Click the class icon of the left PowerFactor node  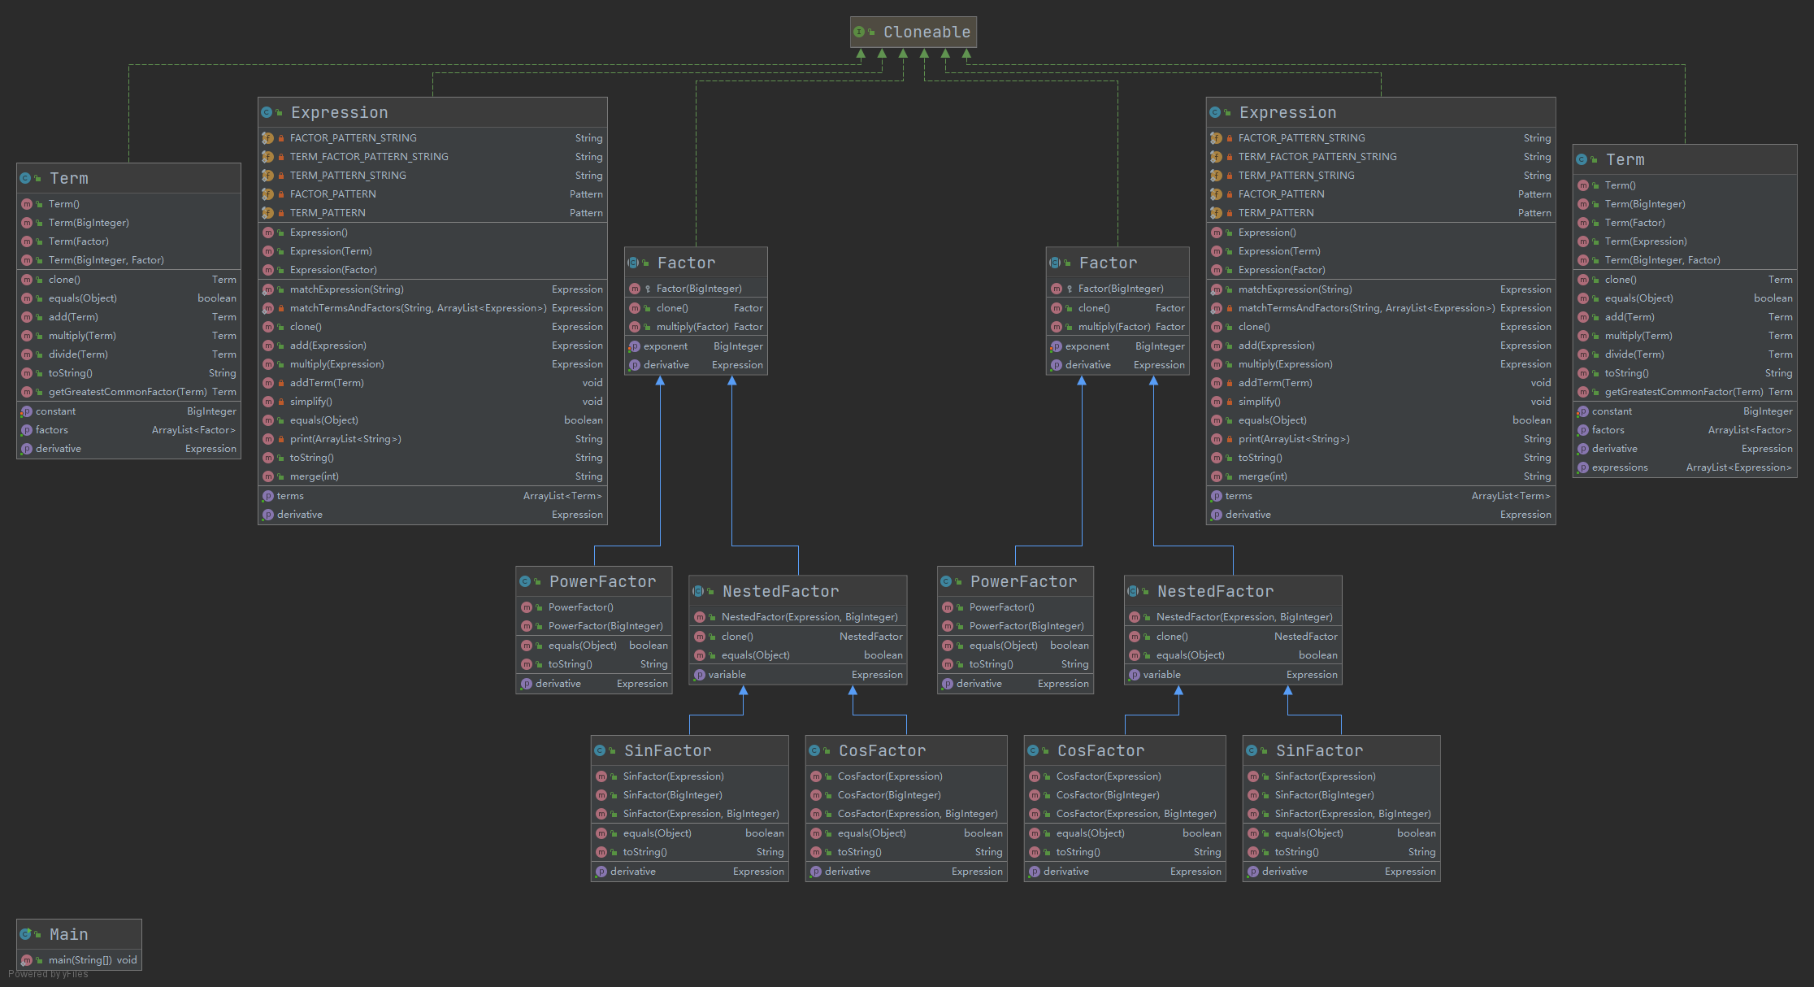(525, 581)
